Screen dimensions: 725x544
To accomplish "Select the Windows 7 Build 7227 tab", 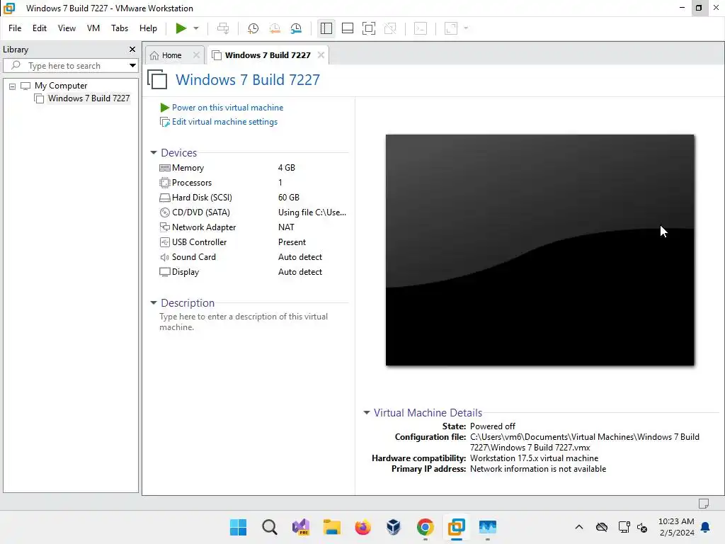I will pos(268,55).
